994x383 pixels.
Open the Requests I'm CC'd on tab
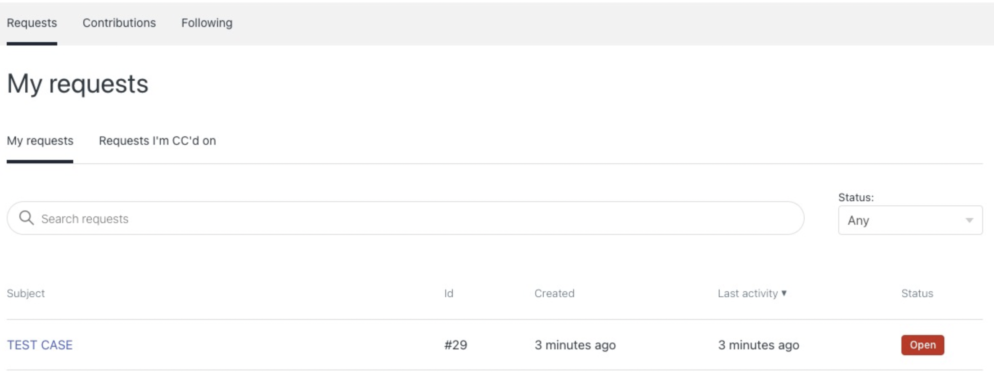[157, 141]
